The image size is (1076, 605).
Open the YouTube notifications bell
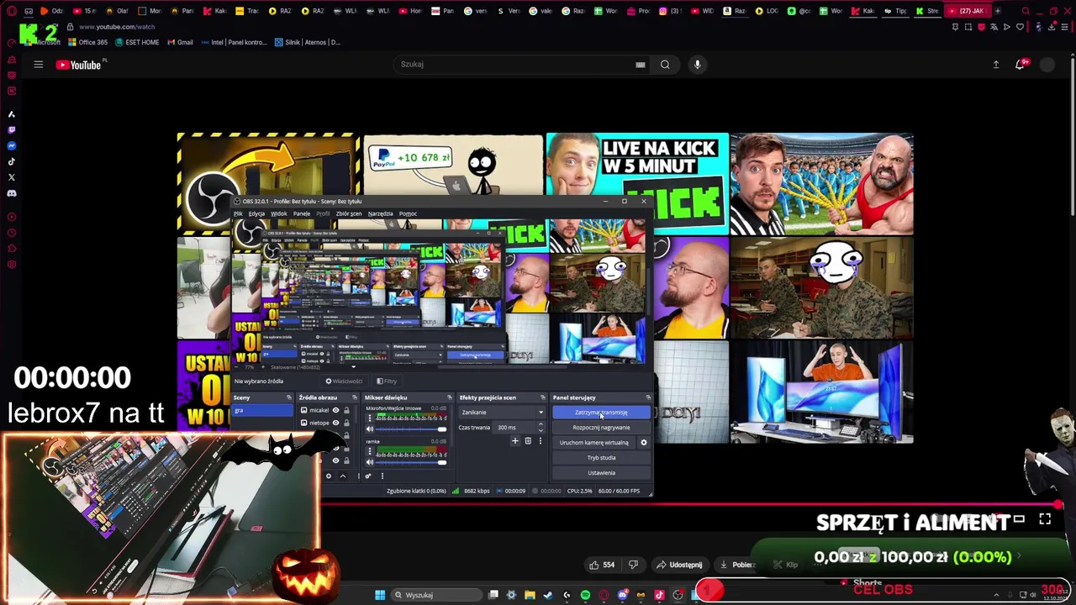1021,64
